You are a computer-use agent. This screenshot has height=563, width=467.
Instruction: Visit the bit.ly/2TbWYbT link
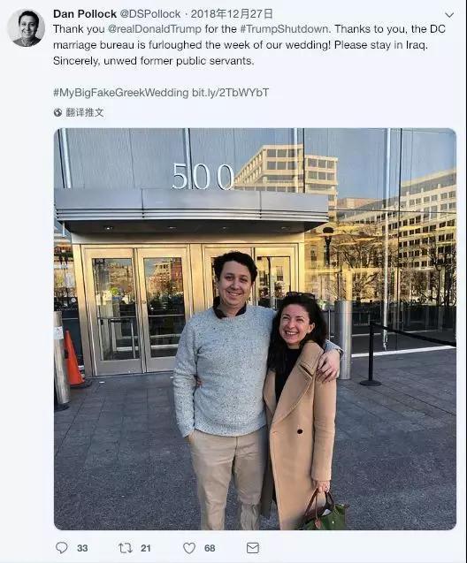point(230,93)
